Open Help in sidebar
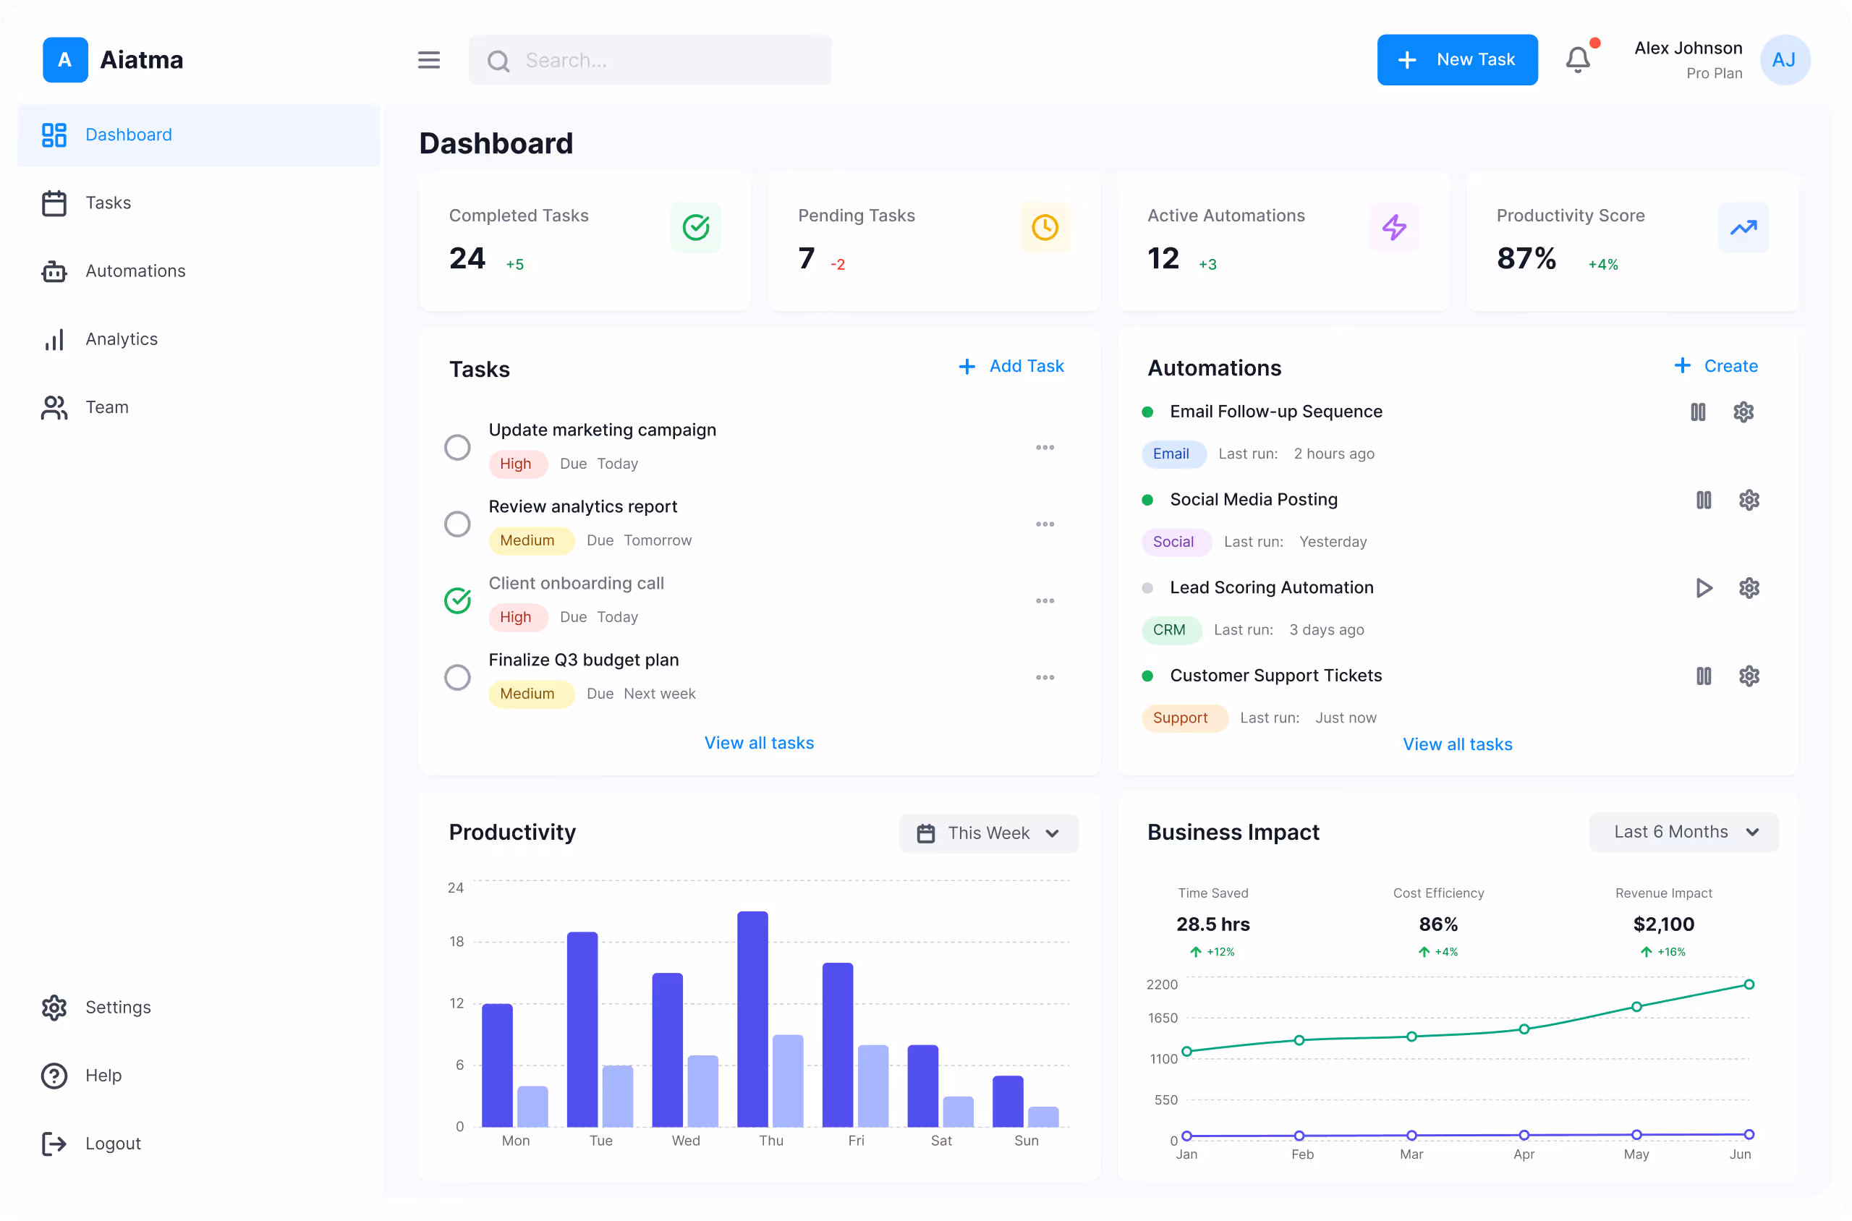The image size is (1852, 1221). tap(199, 1076)
